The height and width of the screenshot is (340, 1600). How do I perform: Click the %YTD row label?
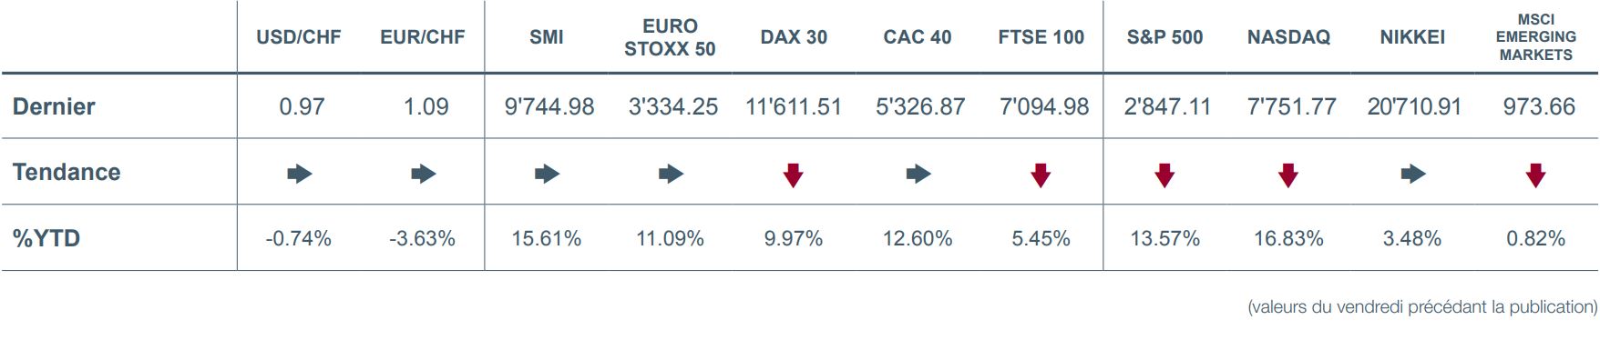tap(46, 238)
